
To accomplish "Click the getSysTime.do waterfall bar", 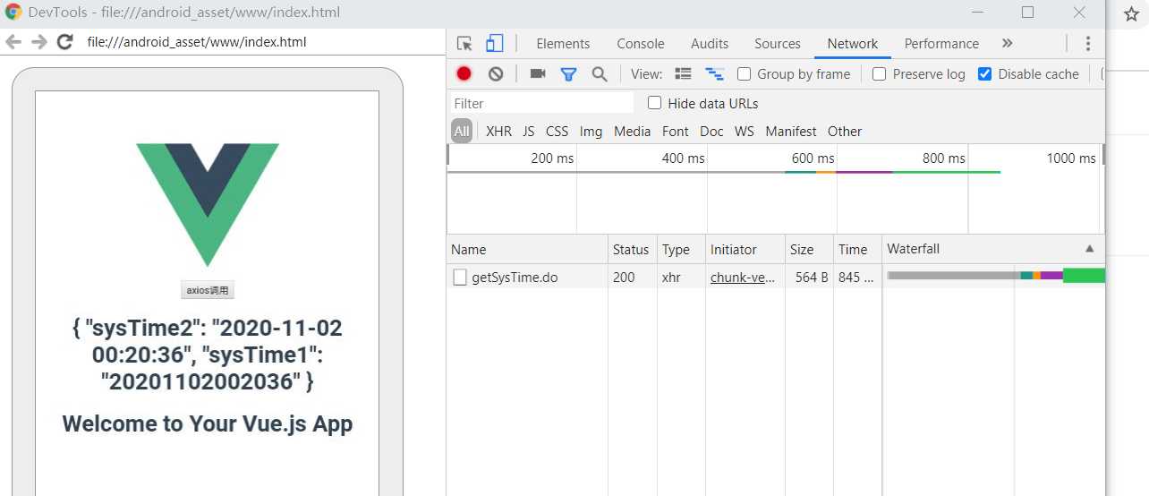I will (x=996, y=276).
